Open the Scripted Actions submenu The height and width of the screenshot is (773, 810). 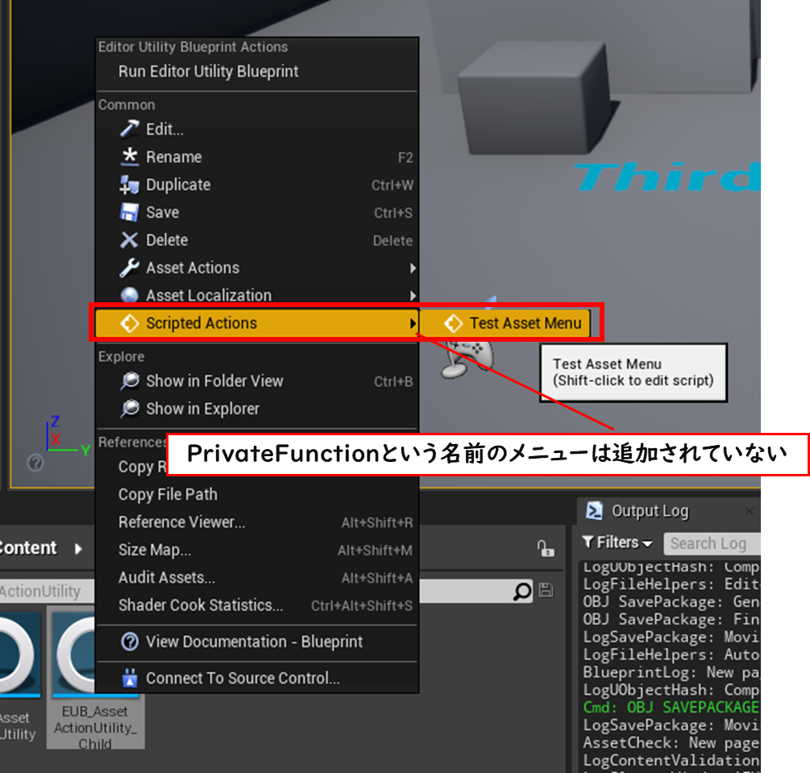(x=257, y=323)
